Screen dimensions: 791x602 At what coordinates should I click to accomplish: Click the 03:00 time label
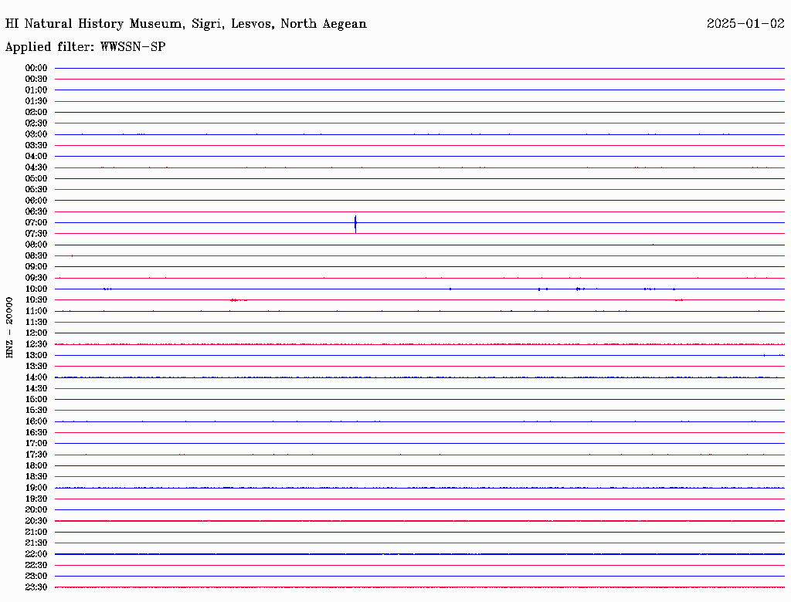[x=36, y=134]
